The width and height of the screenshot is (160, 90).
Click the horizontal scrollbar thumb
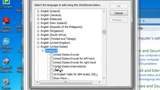coord(66,82)
